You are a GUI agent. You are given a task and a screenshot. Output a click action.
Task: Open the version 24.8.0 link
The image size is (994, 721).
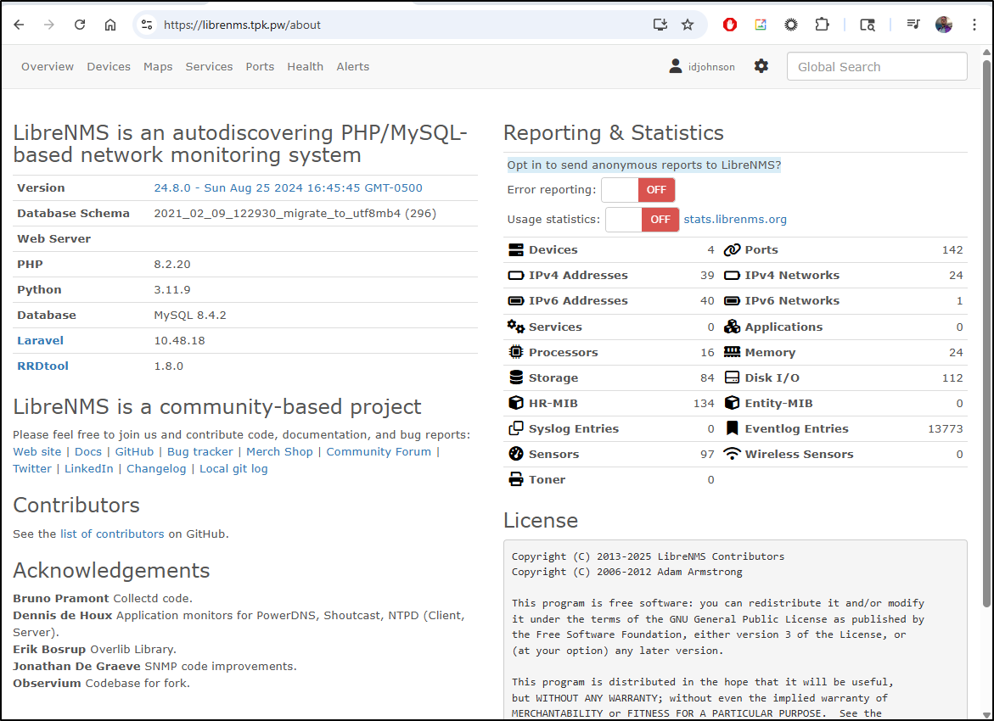click(288, 188)
